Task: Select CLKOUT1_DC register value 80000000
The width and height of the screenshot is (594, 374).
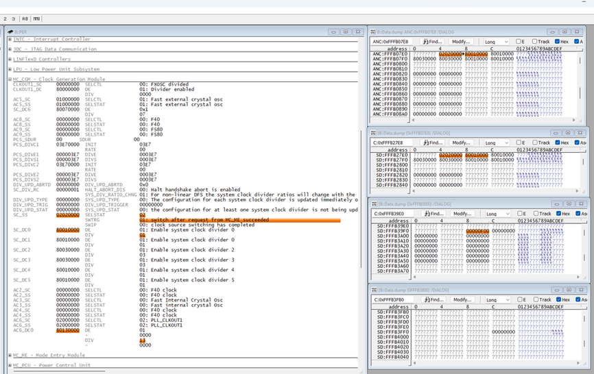Action: click(68, 90)
